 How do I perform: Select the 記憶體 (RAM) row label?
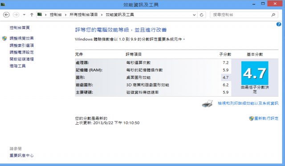(x=89, y=70)
